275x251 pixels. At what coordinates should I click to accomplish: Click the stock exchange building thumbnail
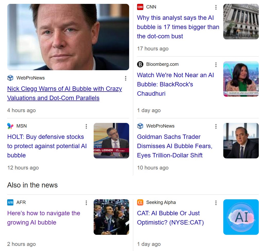point(241,22)
